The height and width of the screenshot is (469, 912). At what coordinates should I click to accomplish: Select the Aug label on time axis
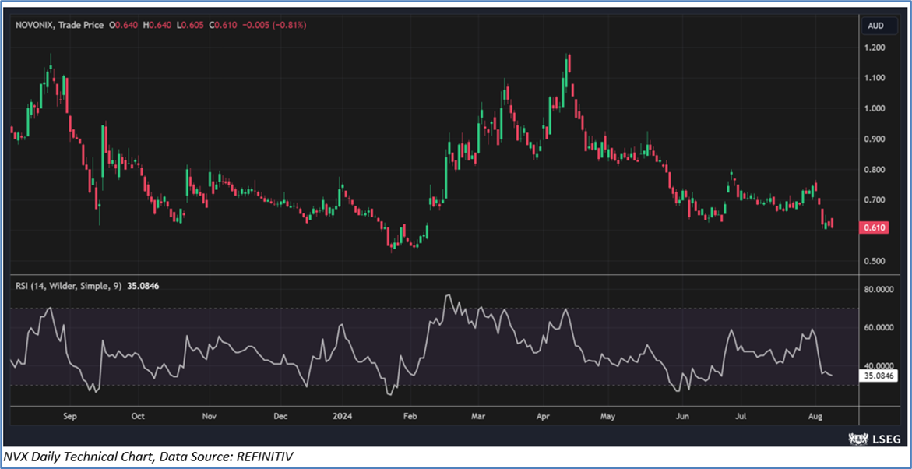[815, 416]
